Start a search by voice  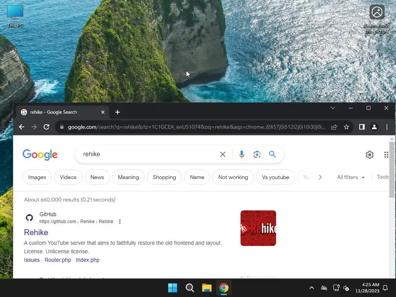coord(241,154)
